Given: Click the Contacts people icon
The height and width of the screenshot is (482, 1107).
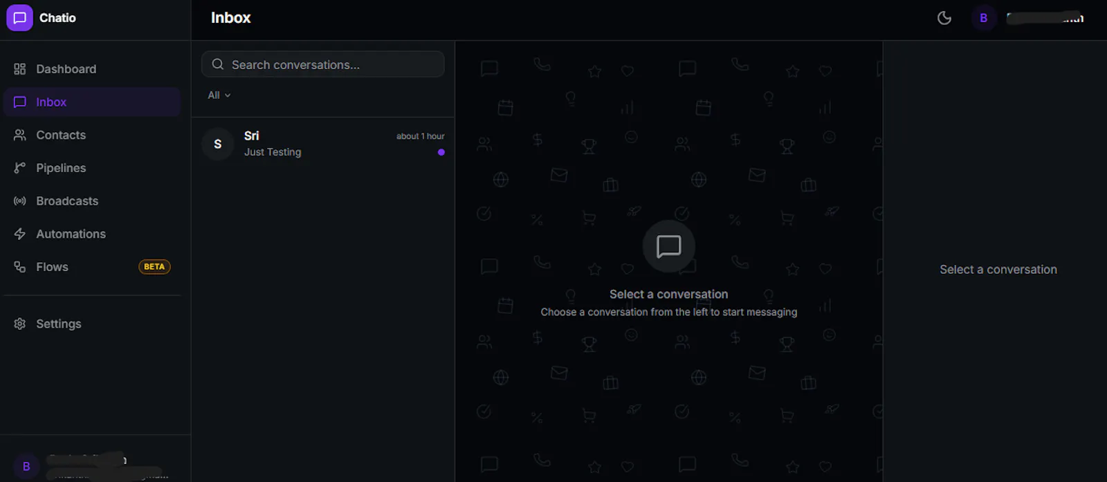Looking at the screenshot, I should click(x=19, y=136).
